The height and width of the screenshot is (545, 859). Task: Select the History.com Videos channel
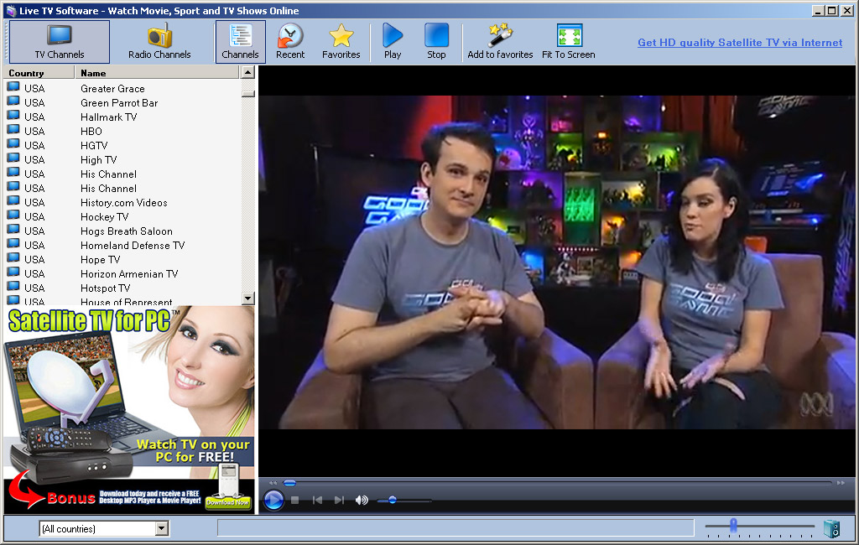tap(124, 203)
